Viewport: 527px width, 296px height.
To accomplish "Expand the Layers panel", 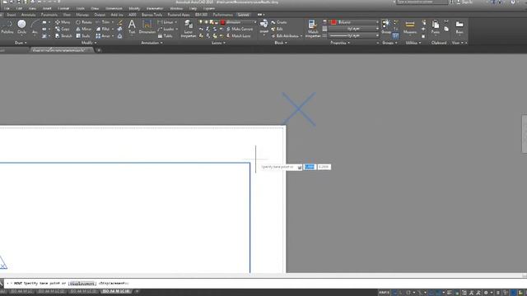I will 218,43.
